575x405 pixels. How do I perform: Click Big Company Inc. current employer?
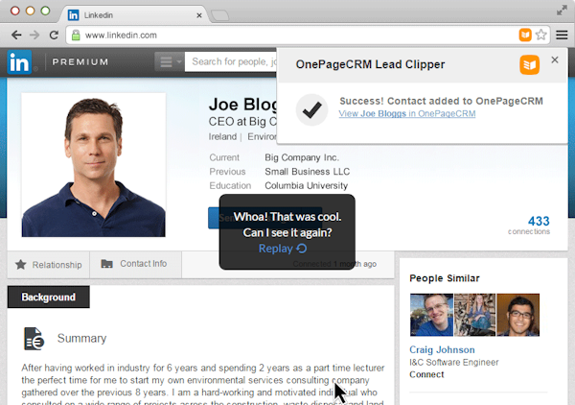302,157
